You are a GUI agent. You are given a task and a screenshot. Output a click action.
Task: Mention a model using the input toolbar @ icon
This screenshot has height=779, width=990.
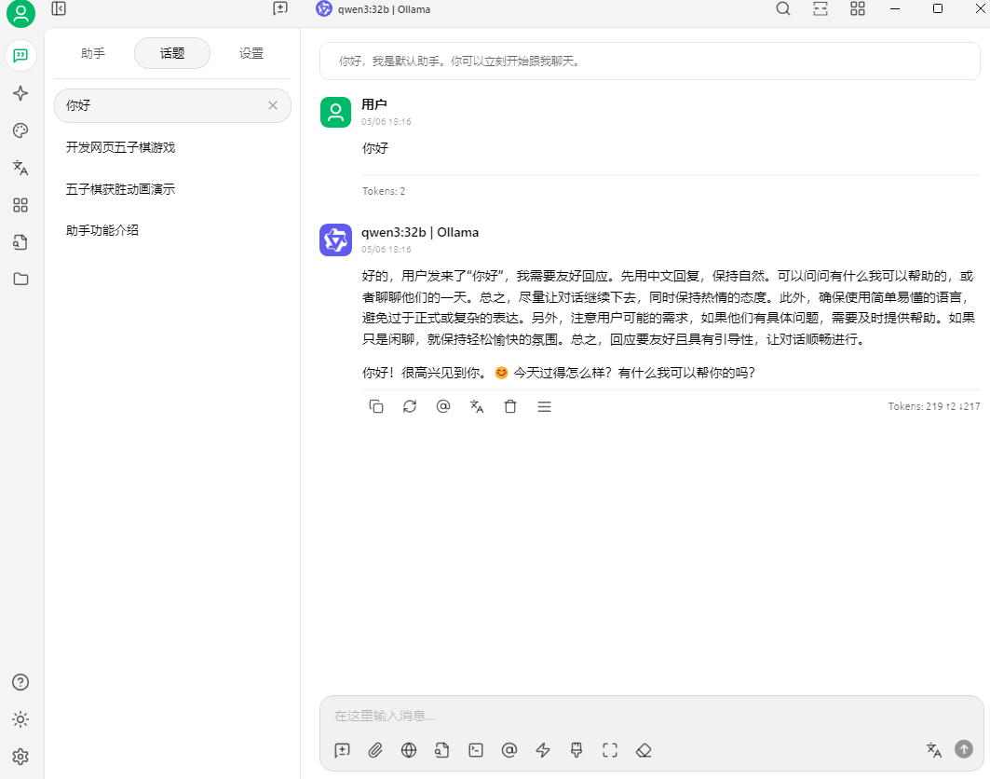click(x=509, y=750)
